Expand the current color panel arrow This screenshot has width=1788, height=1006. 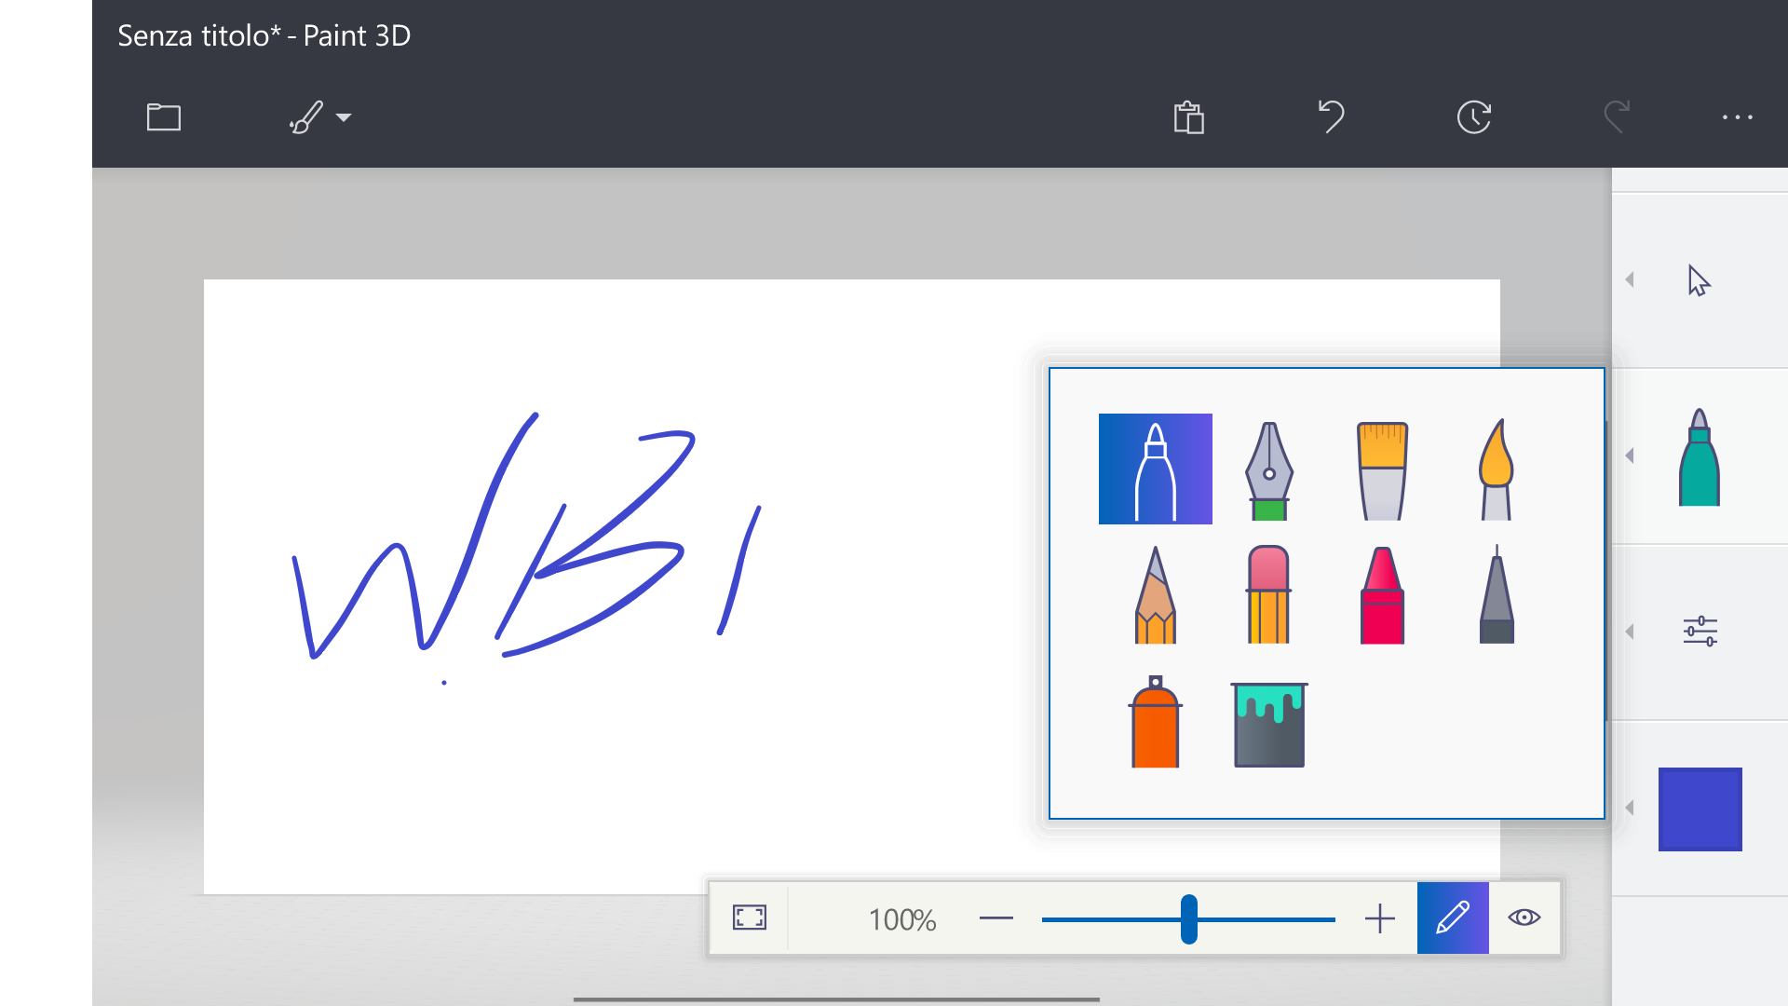tap(1630, 808)
